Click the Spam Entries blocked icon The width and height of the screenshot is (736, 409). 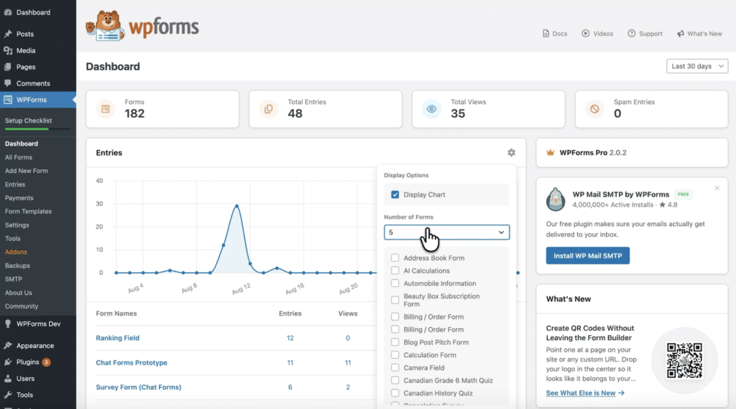(594, 109)
